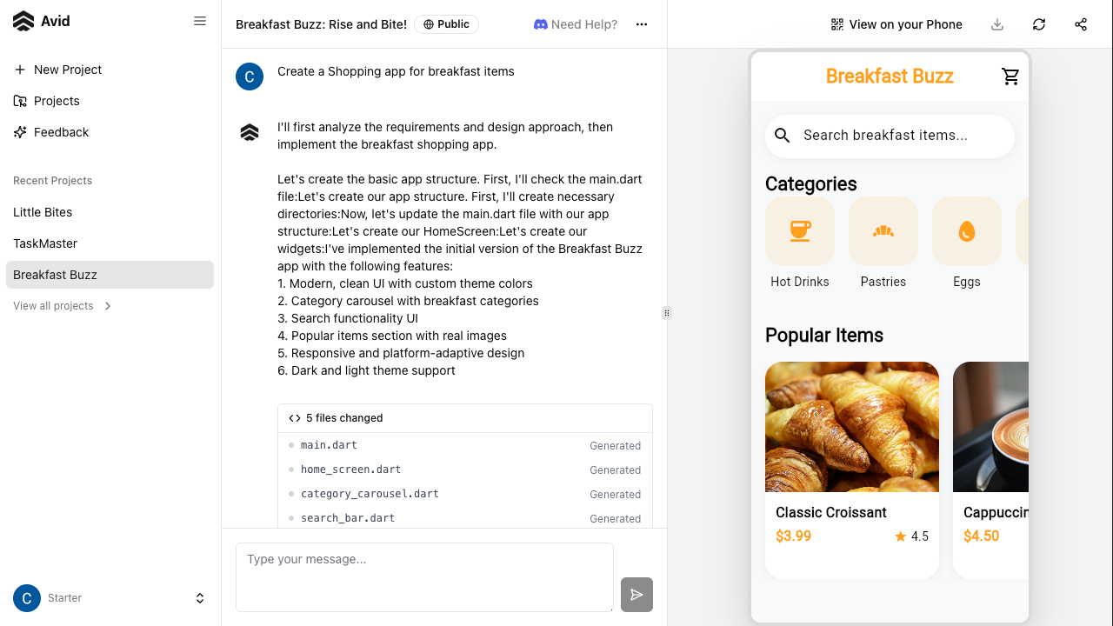Start a New Project
This screenshot has height=626, width=1113.
pyautogui.click(x=68, y=70)
